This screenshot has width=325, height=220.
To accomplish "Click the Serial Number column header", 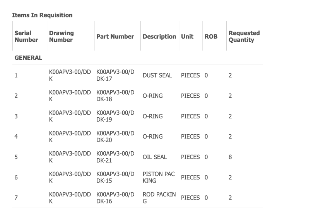I will tap(26, 36).
